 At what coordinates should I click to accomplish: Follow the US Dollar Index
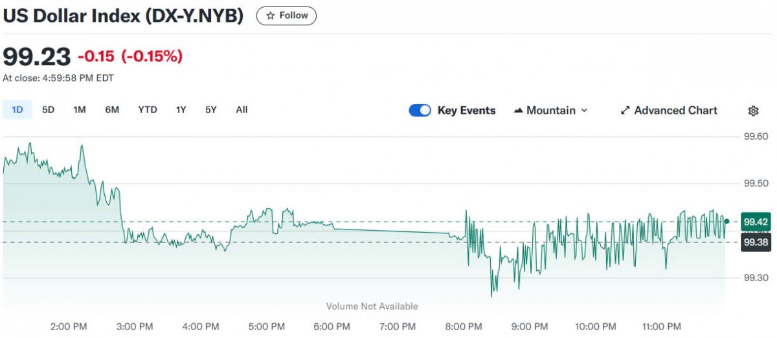point(286,16)
